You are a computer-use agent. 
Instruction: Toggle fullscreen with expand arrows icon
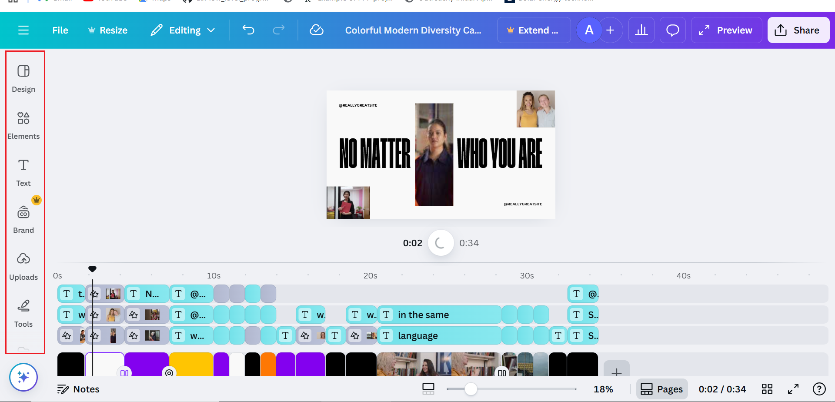(793, 389)
